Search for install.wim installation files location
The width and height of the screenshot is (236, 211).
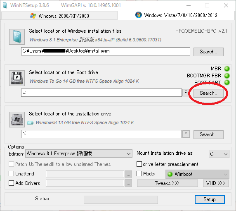coord(208,52)
